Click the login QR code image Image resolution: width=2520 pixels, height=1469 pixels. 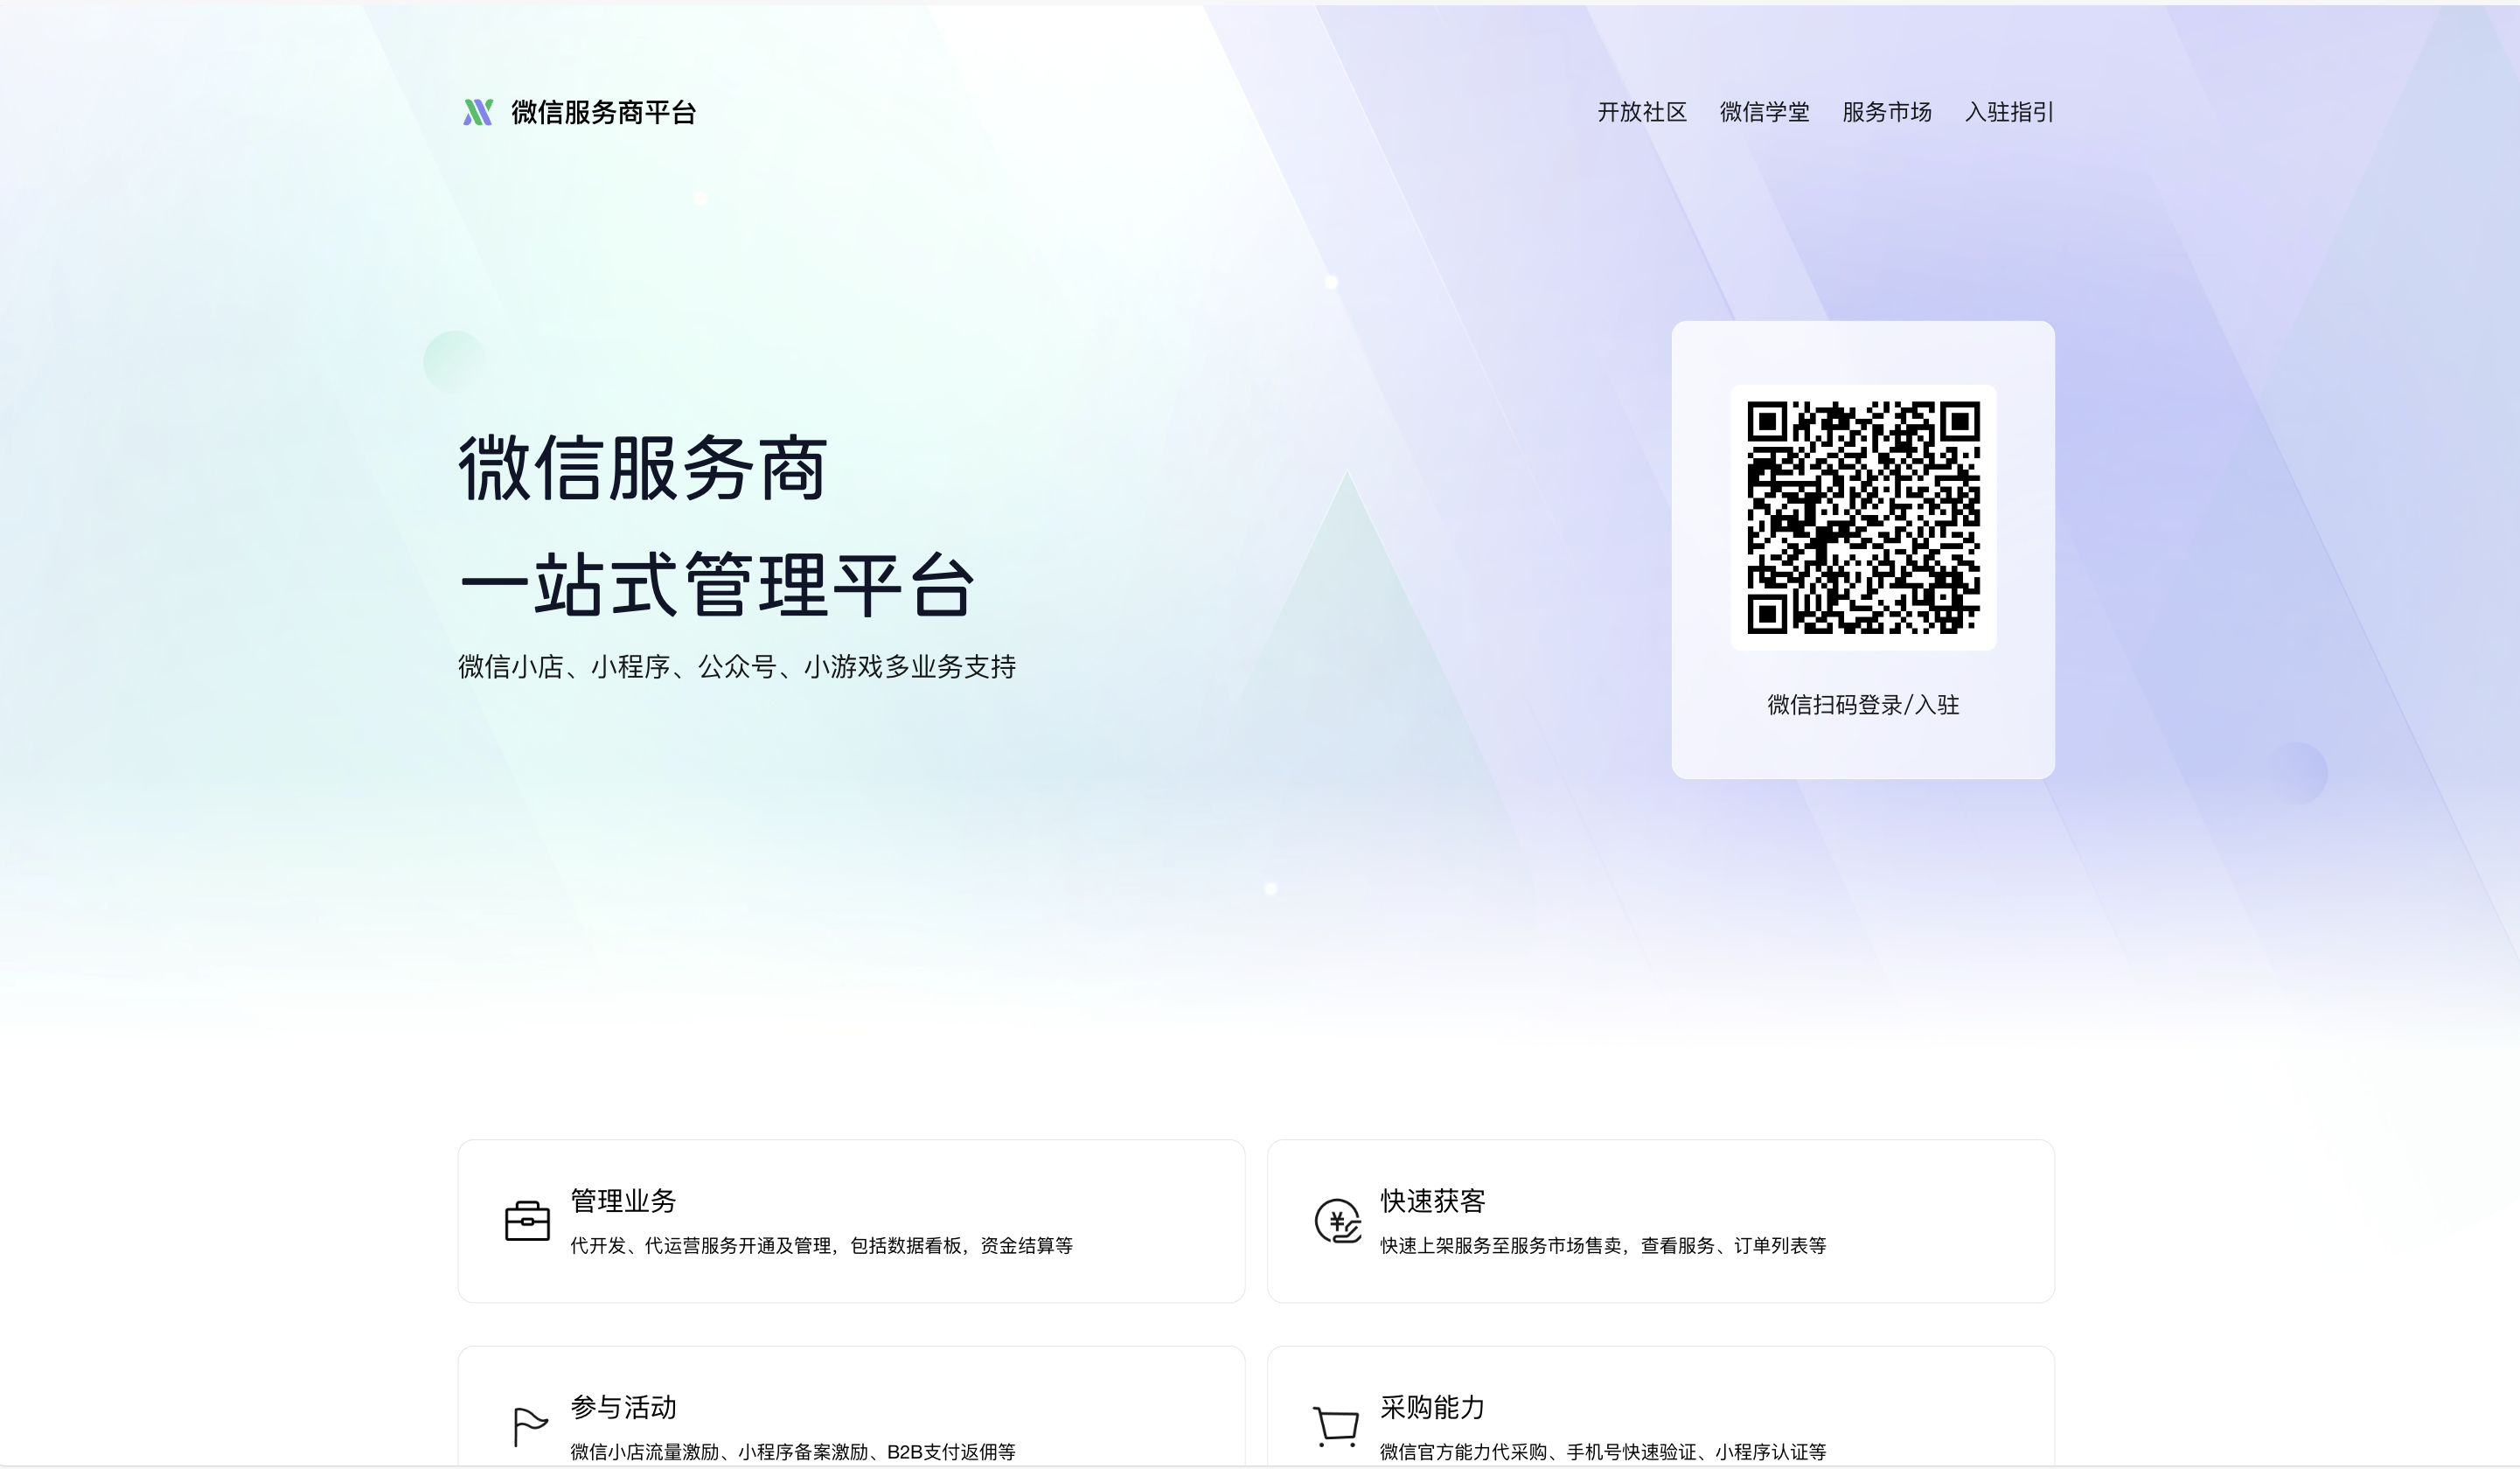1863,517
